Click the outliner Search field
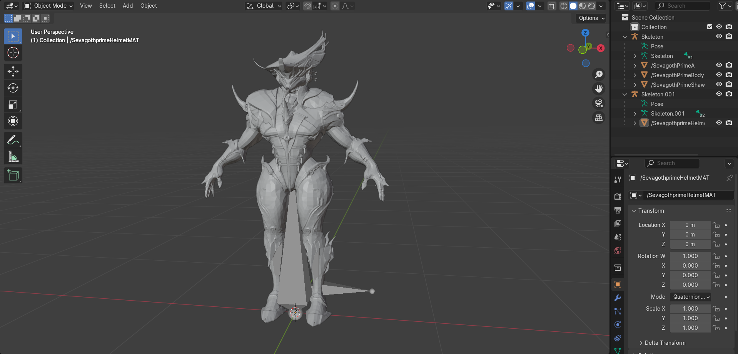Viewport: 738px width, 354px height. (683, 6)
